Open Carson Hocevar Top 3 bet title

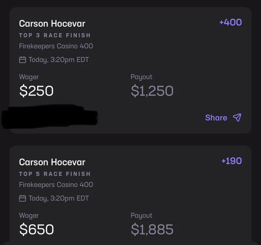pos(52,23)
